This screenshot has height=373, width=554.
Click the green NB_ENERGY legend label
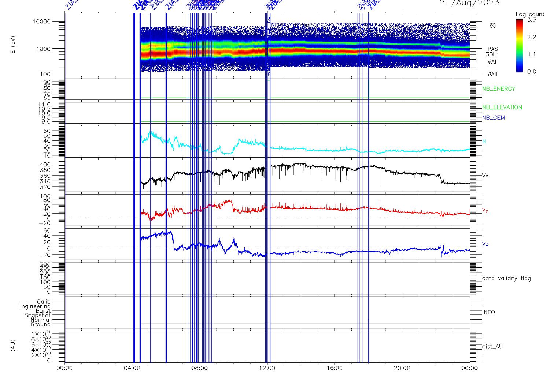click(499, 89)
